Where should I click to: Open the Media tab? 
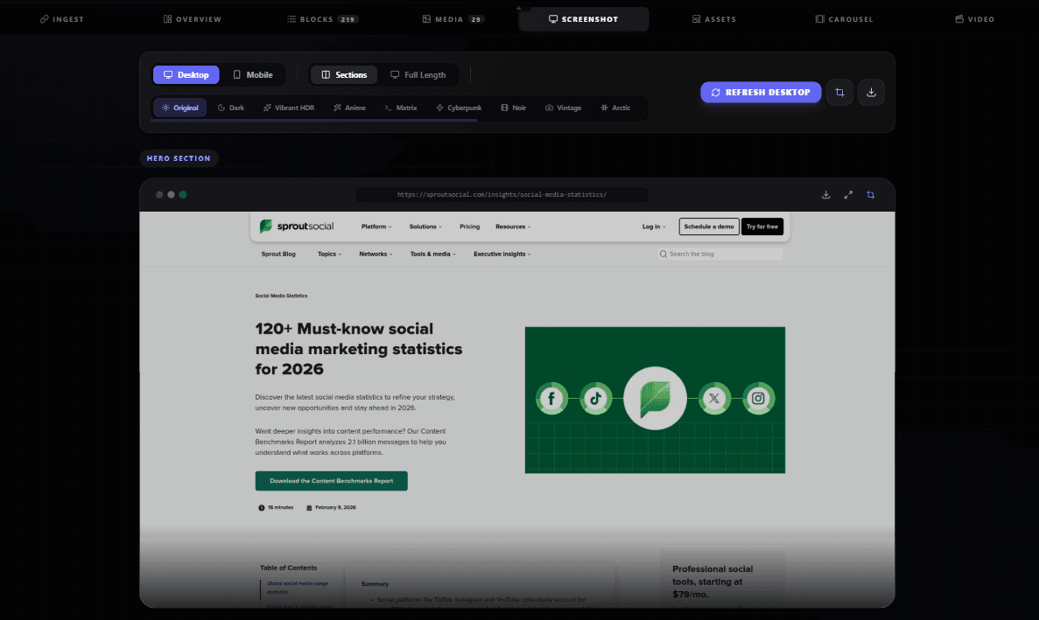pos(453,19)
